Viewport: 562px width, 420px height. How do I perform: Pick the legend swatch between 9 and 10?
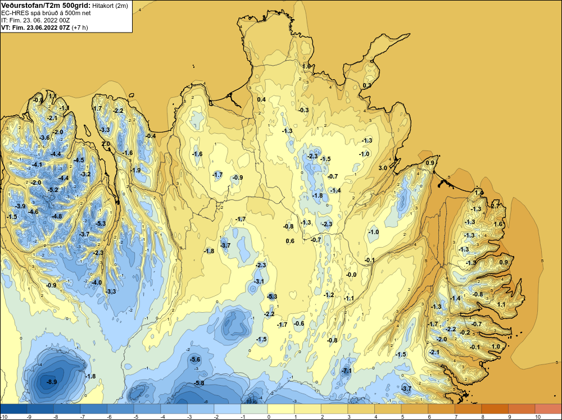tap(522, 409)
